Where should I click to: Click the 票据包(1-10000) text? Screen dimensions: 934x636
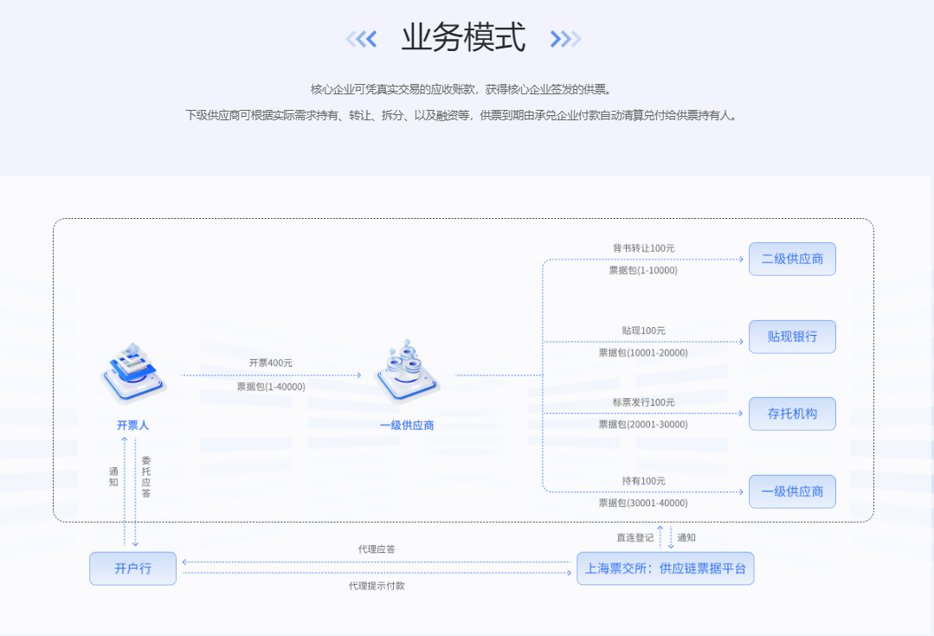pyautogui.click(x=643, y=270)
